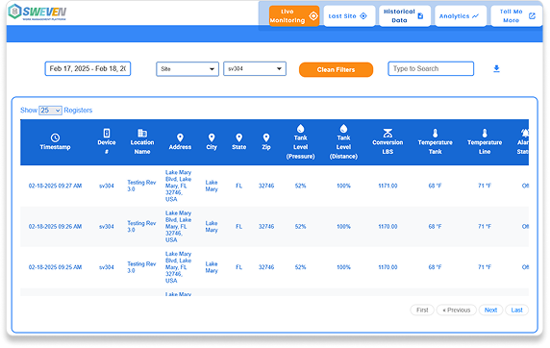Click the Previous pagination button
Image resolution: width=550 pixels, height=348 pixels.
[456, 311]
